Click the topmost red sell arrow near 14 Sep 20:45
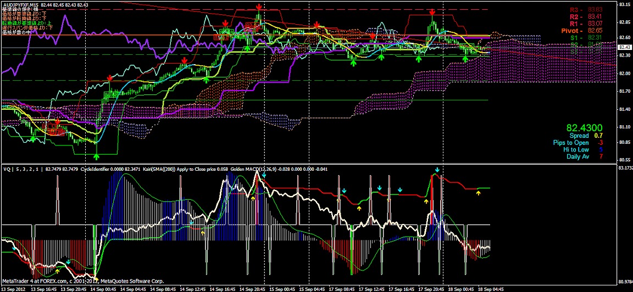 pos(258,7)
